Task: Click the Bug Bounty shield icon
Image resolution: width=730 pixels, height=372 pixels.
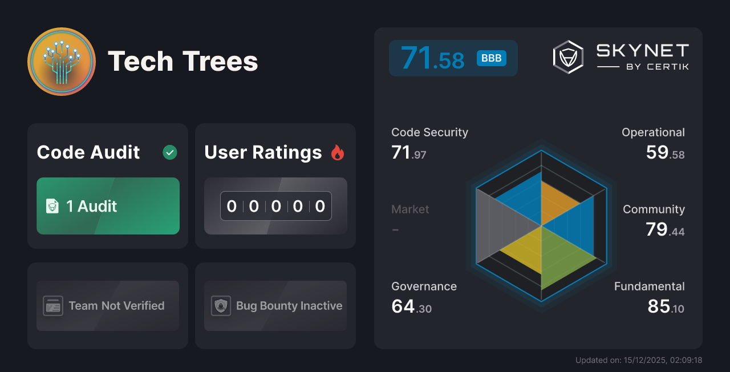Action: pyautogui.click(x=221, y=306)
